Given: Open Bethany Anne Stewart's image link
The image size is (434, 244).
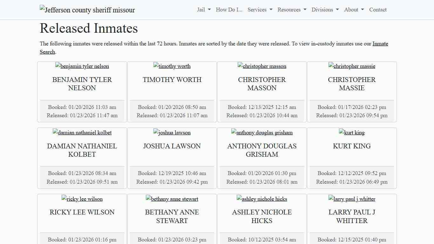Looking at the screenshot, I should click(172, 199).
